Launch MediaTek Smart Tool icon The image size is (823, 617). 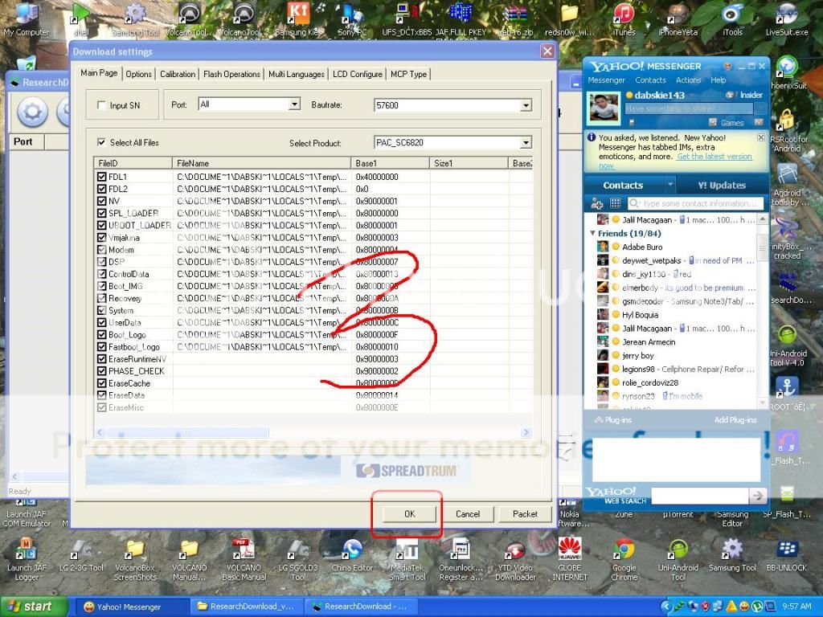point(407,550)
